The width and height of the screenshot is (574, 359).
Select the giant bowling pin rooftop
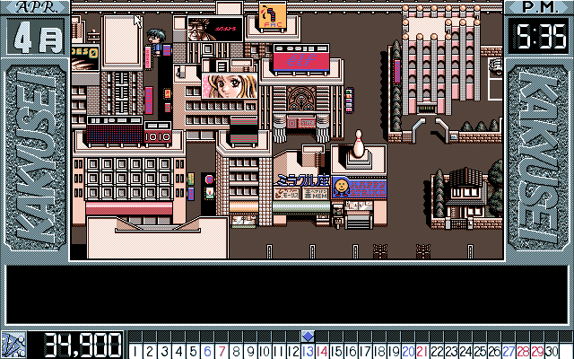(x=359, y=145)
